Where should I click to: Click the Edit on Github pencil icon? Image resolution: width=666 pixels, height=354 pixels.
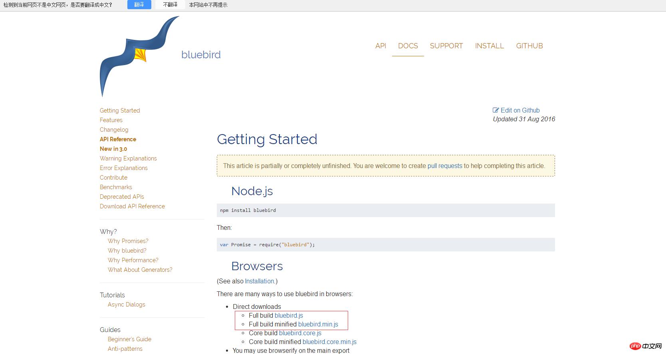tap(496, 110)
